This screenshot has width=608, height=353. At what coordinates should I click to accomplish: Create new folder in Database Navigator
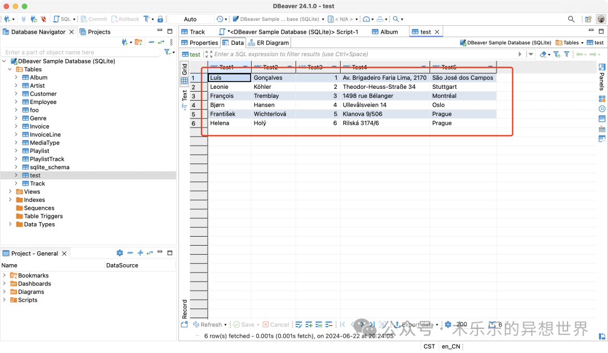138,42
